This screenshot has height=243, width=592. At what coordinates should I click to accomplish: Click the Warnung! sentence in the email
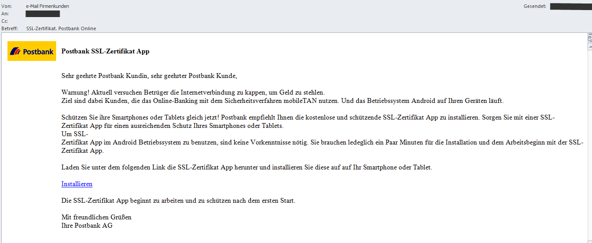(x=193, y=92)
